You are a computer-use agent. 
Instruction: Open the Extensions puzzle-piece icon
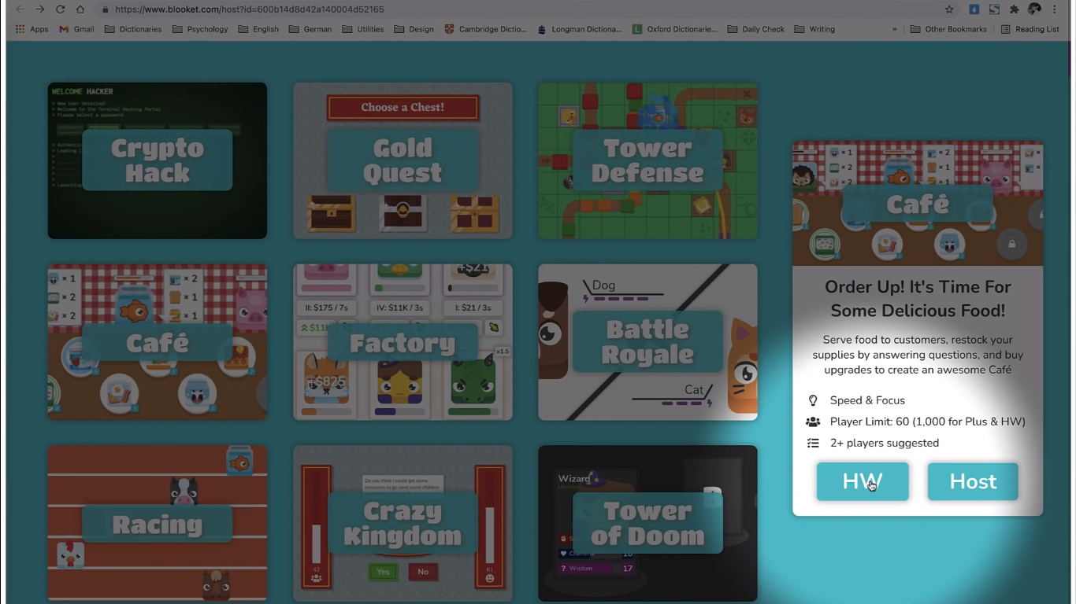(1015, 9)
